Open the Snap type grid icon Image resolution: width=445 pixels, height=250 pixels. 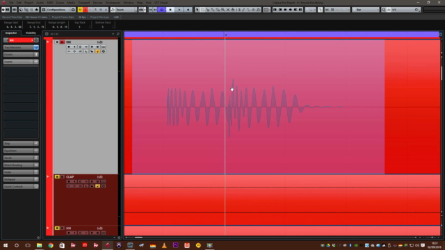tap(332, 10)
